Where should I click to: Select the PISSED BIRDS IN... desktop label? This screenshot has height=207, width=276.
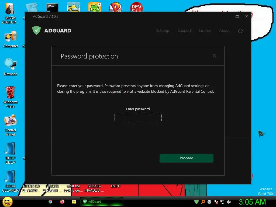[x=52, y=188]
